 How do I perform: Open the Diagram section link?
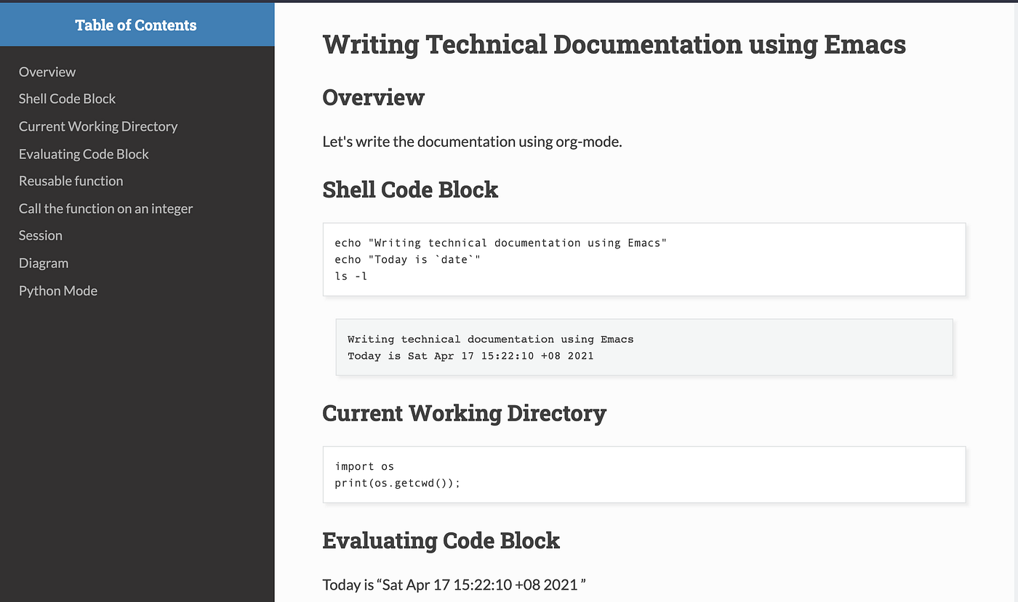[44, 263]
